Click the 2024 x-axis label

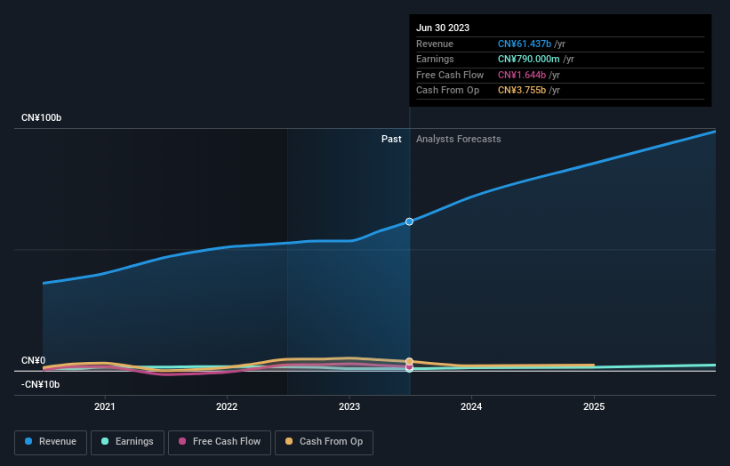pyautogui.click(x=471, y=407)
